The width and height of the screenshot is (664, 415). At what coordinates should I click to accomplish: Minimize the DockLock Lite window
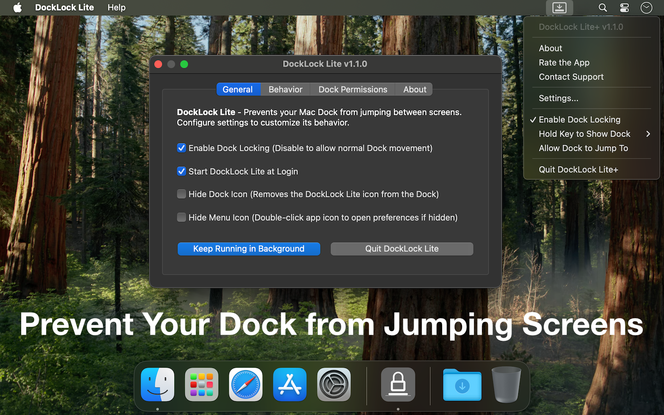[x=171, y=64]
